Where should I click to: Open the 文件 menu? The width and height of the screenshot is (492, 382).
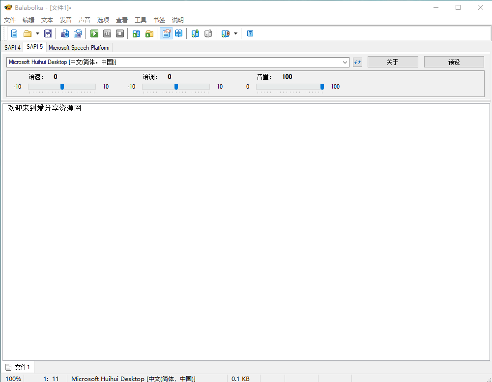pos(10,20)
